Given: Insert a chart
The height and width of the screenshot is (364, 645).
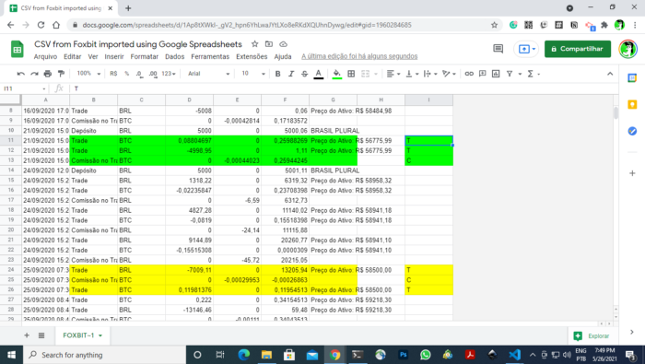Looking at the screenshot, I should (496, 74).
